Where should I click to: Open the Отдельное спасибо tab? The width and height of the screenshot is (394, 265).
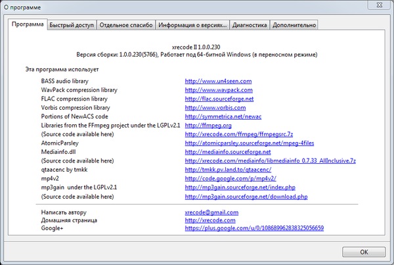click(126, 25)
